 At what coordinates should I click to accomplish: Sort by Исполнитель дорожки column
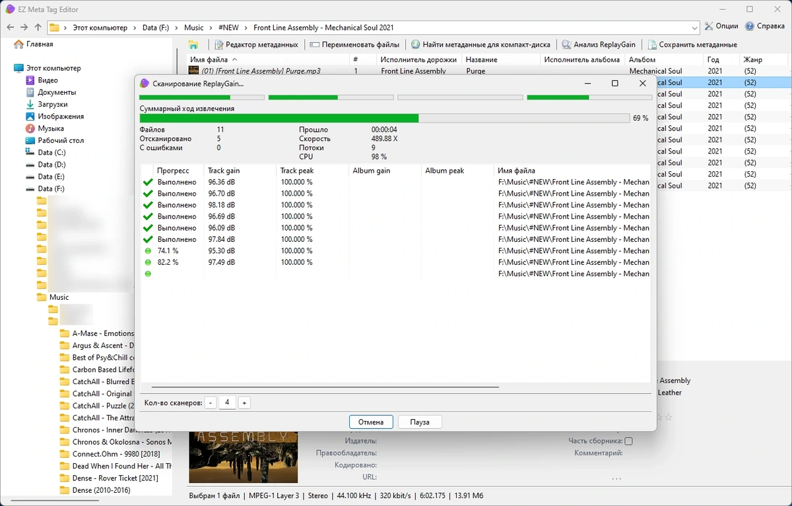click(x=420, y=59)
